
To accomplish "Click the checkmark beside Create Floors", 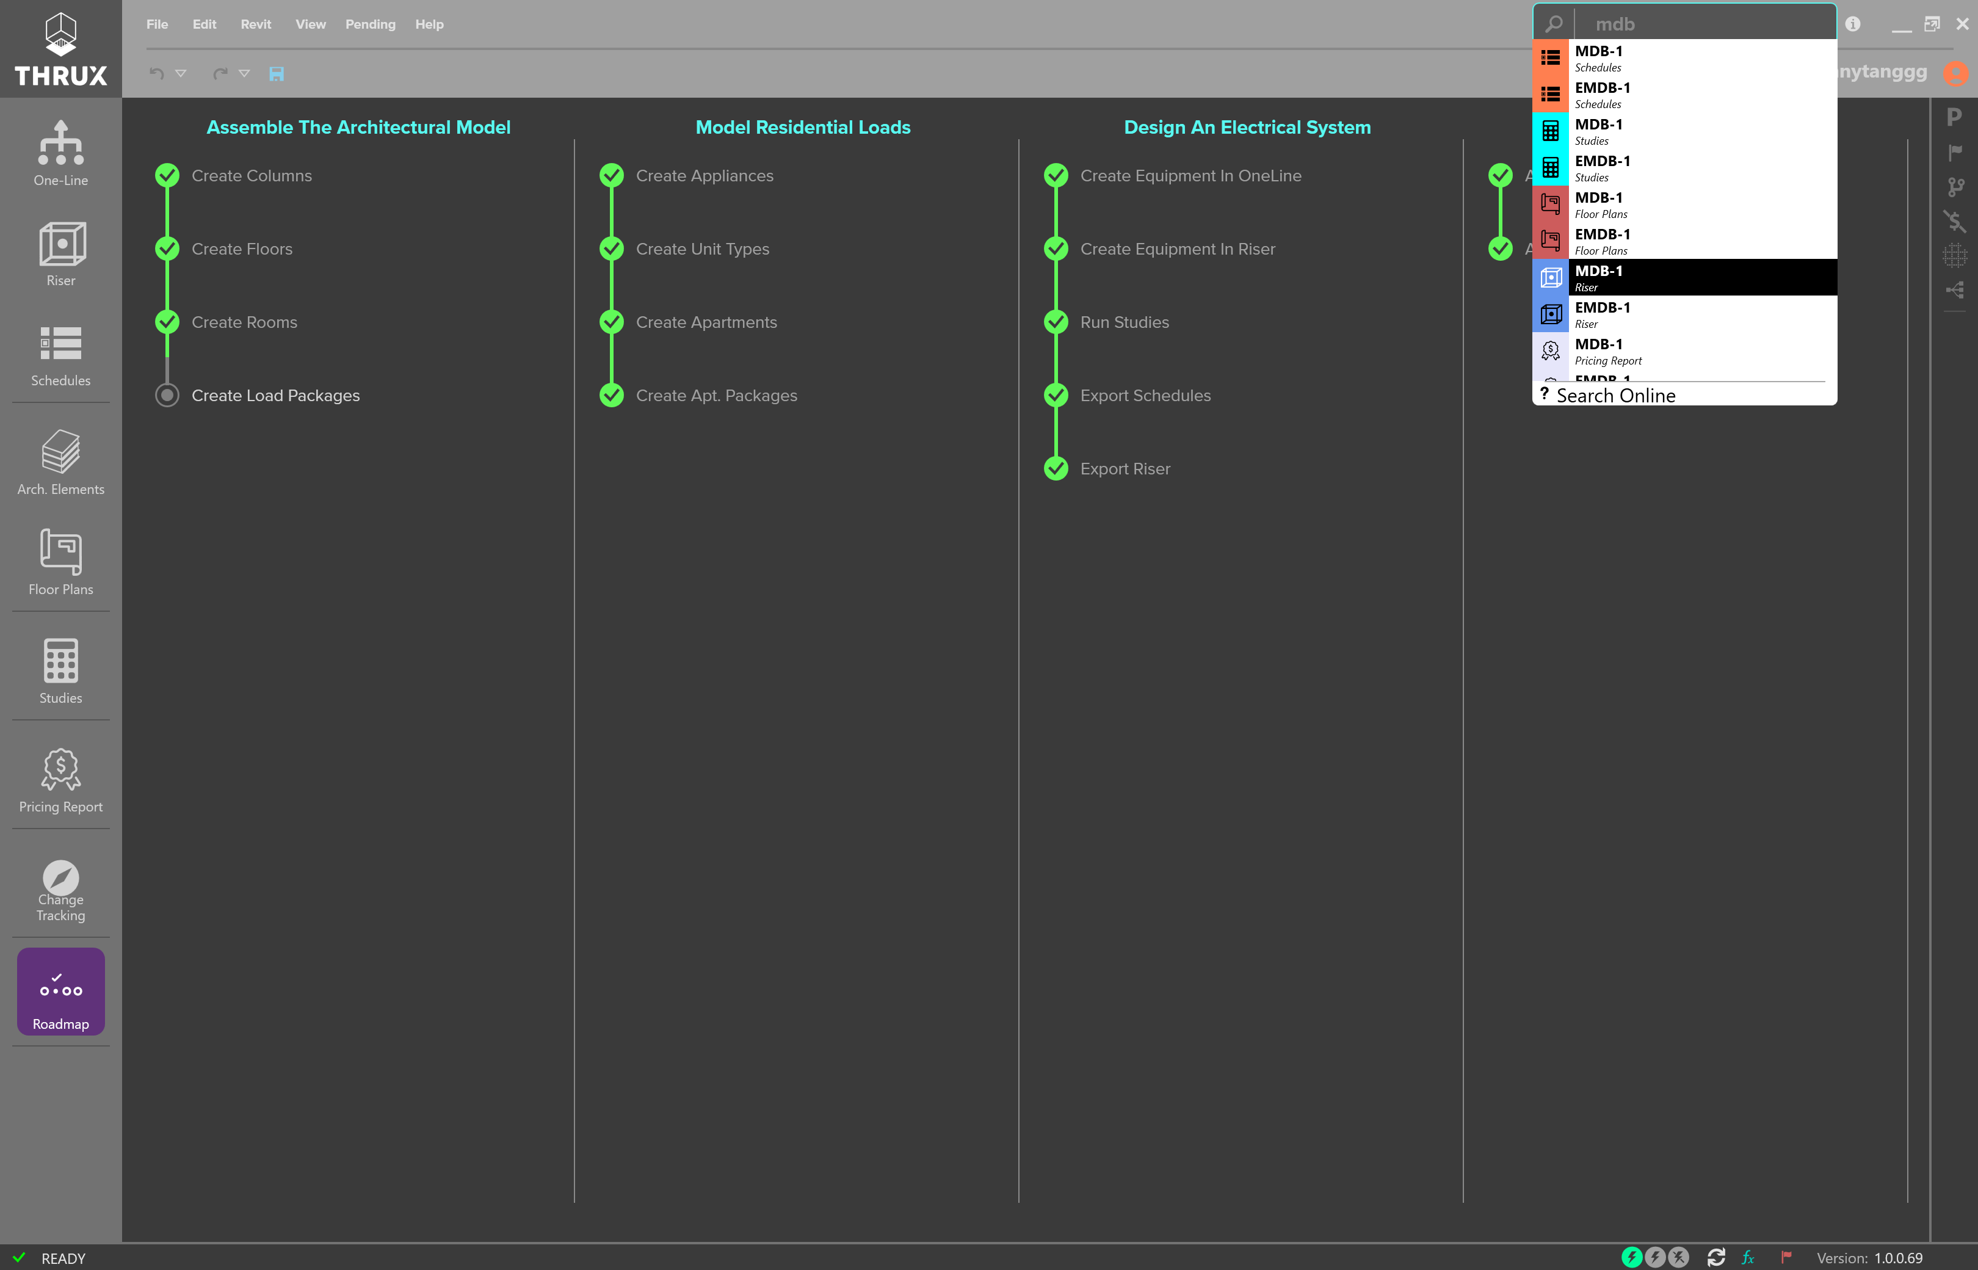I will (167, 249).
